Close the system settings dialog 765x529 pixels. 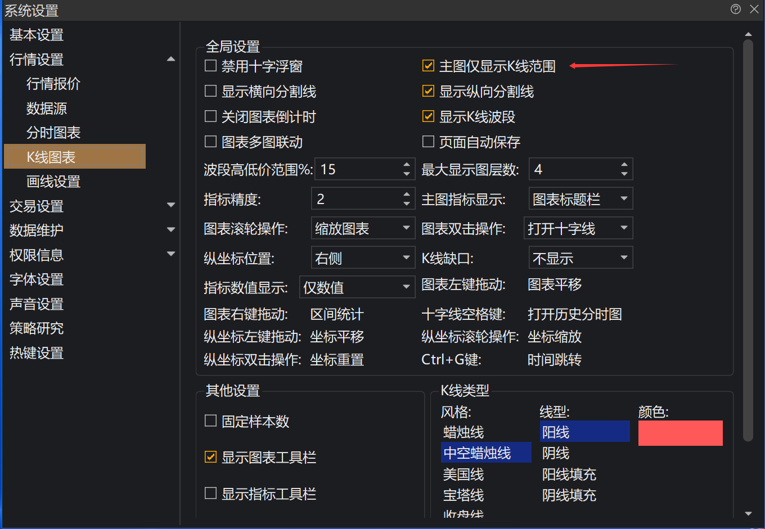(x=754, y=9)
